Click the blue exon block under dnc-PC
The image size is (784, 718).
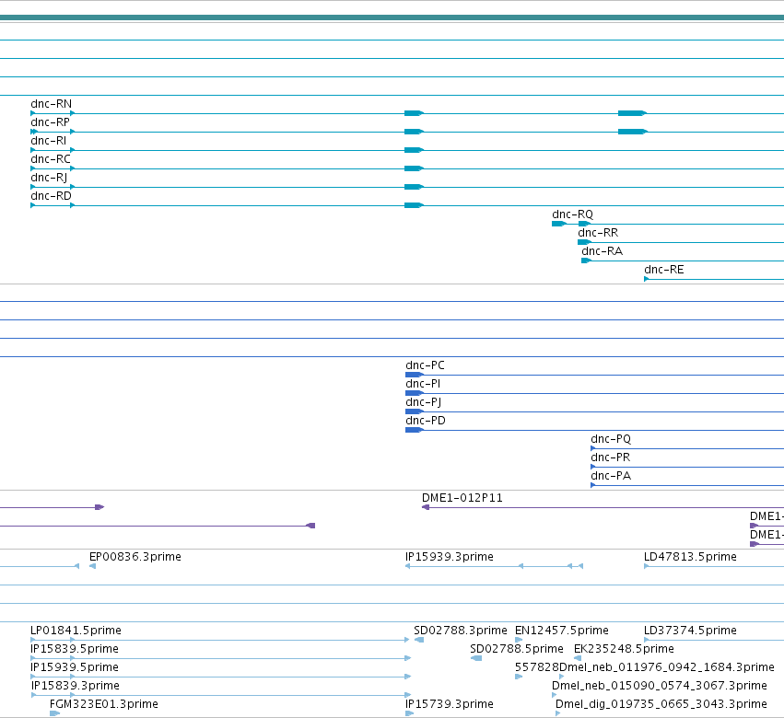[x=415, y=375]
